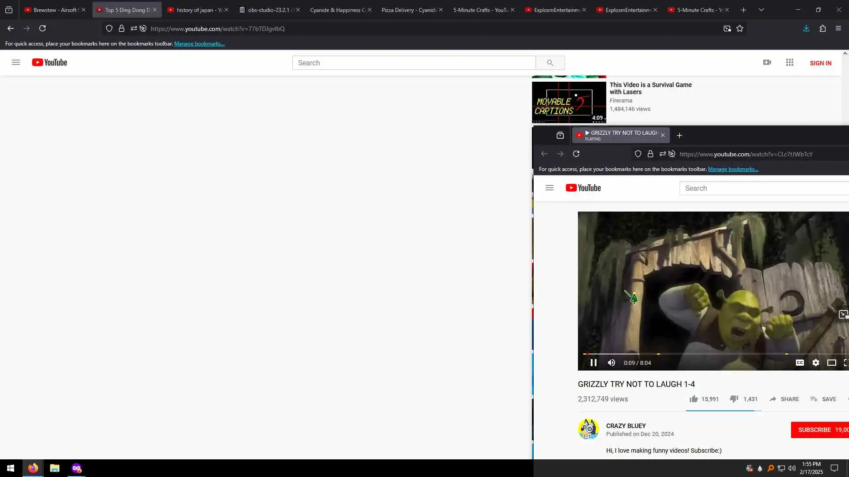849x477 pixels.
Task: Switch to Pizza Delivery Cyanide tab
Action: click(x=408, y=10)
